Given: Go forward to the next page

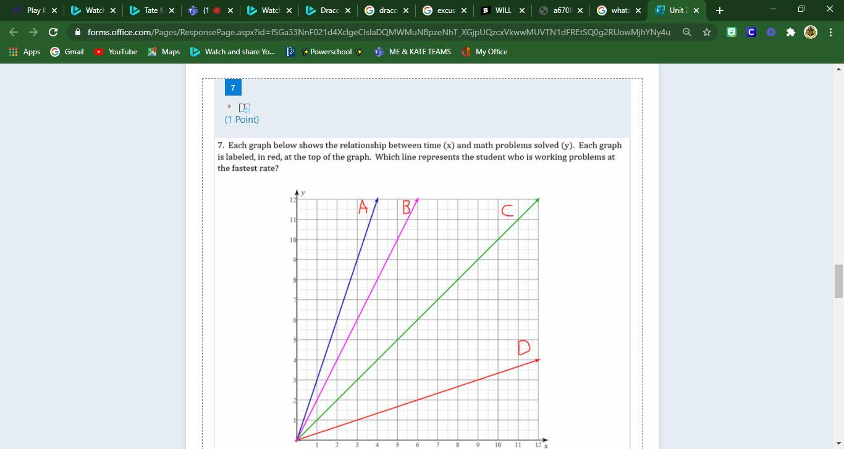Looking at the screenshot, I should click(x=33, y=32).
